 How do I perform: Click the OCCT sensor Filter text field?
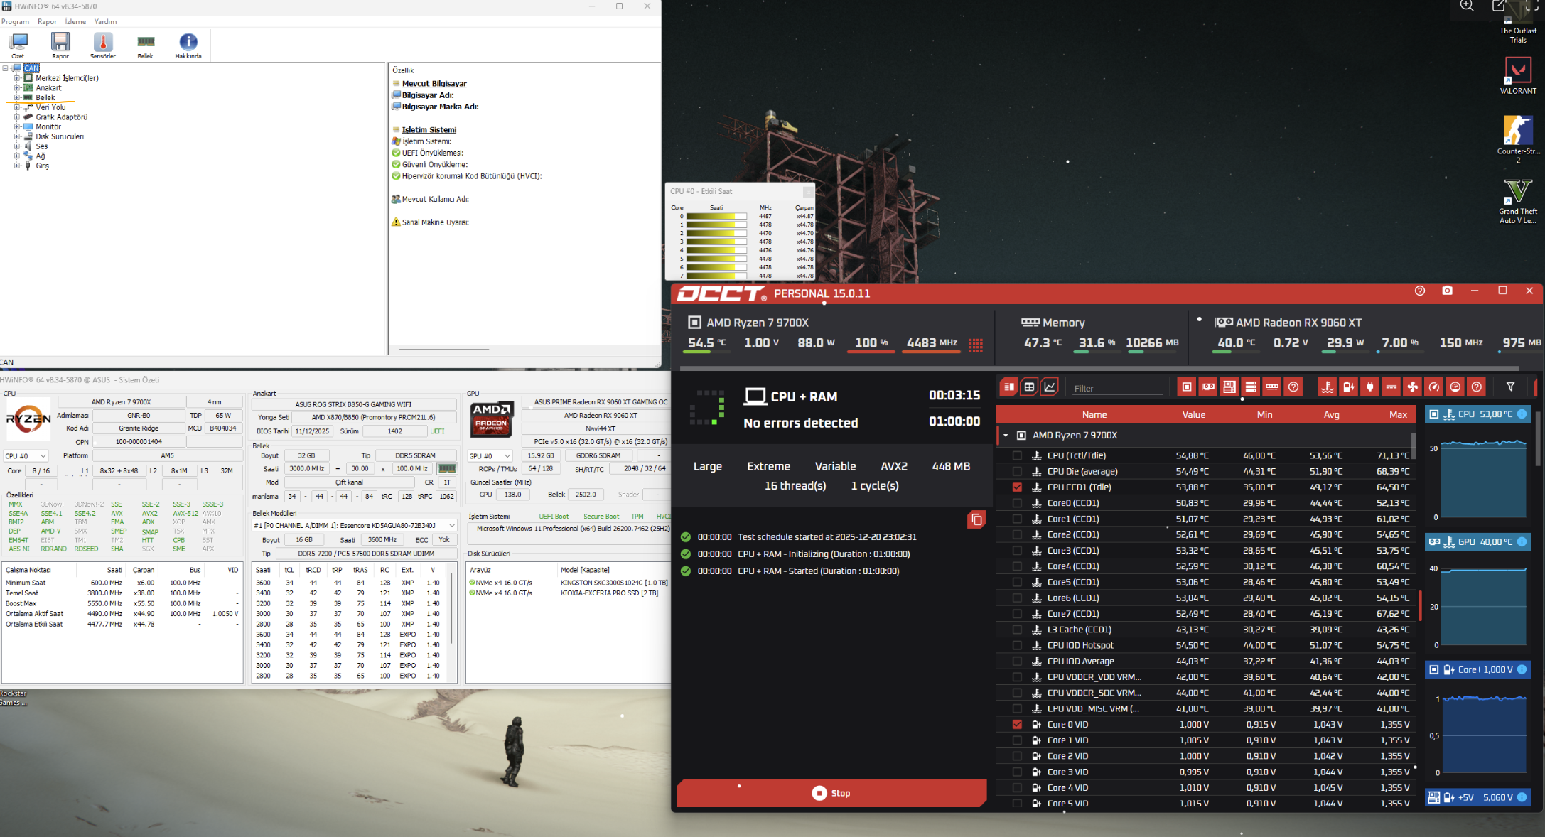(1118, 388)
